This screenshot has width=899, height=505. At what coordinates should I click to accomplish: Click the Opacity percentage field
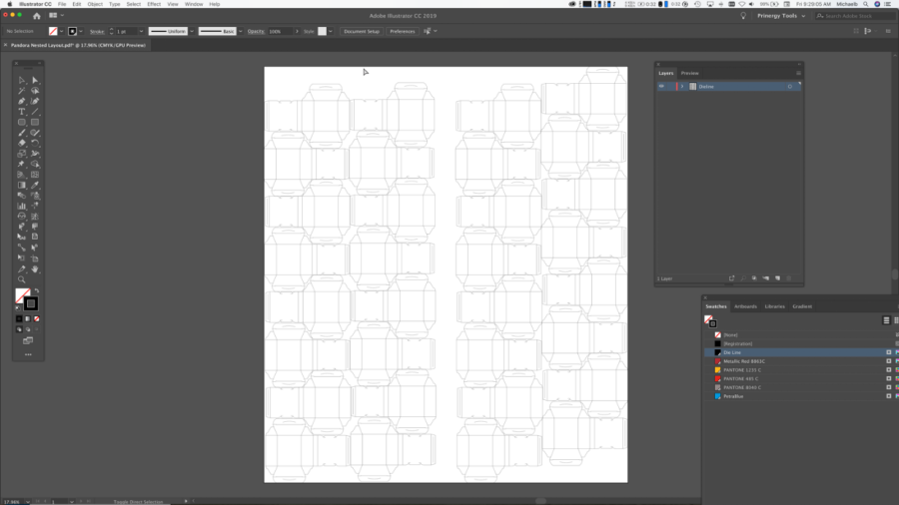coord(277,31)
